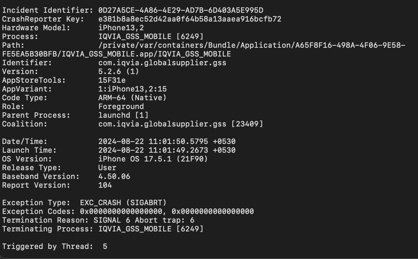Click the Launch Time value 11:01:49.2673

point(178,150)
